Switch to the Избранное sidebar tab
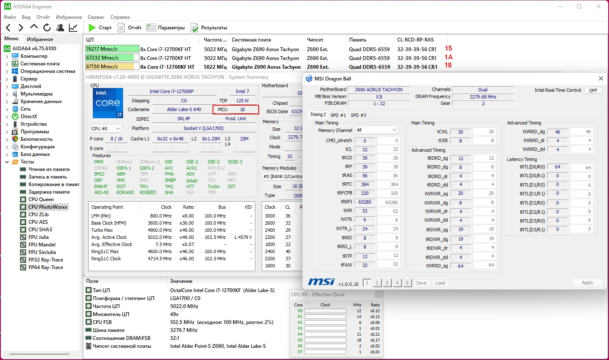Image resolution: width=609 pixels, height=360 pixels. [40, 39]
